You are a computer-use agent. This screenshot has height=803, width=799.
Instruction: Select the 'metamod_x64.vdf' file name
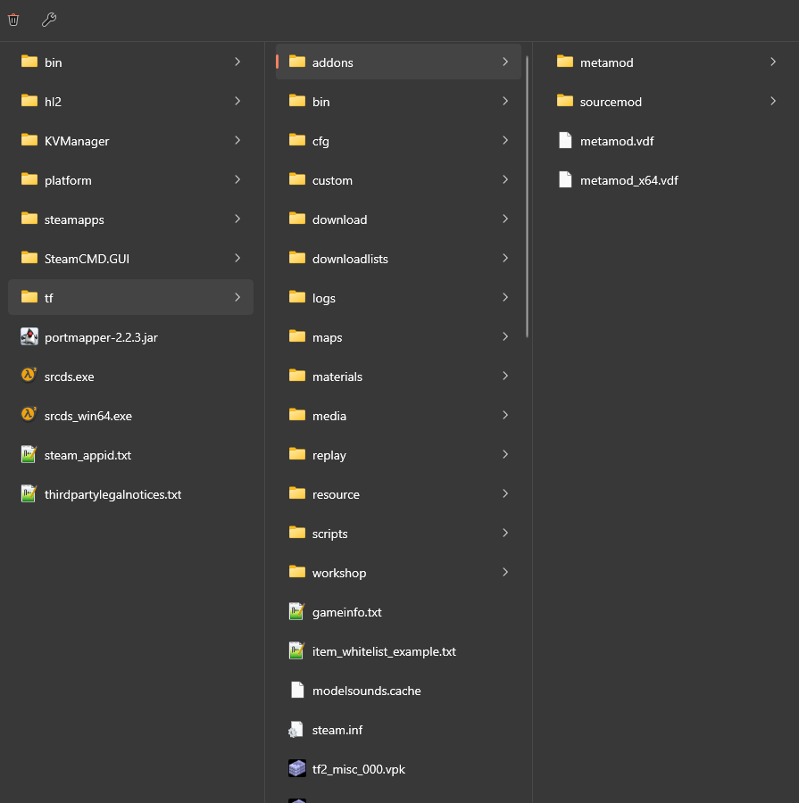point(628,180)
